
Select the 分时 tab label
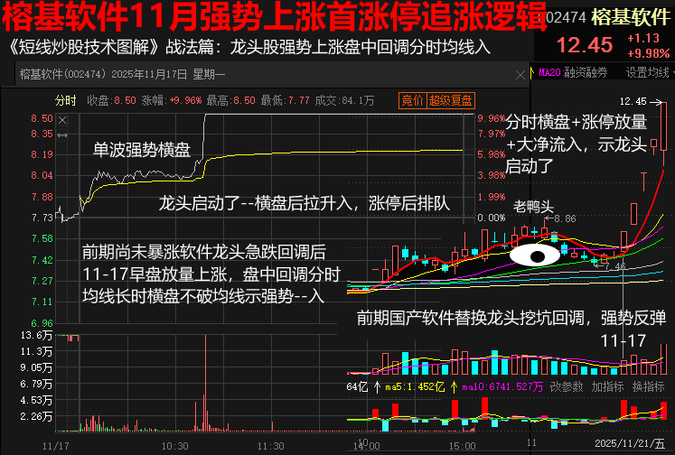(65, 100)
